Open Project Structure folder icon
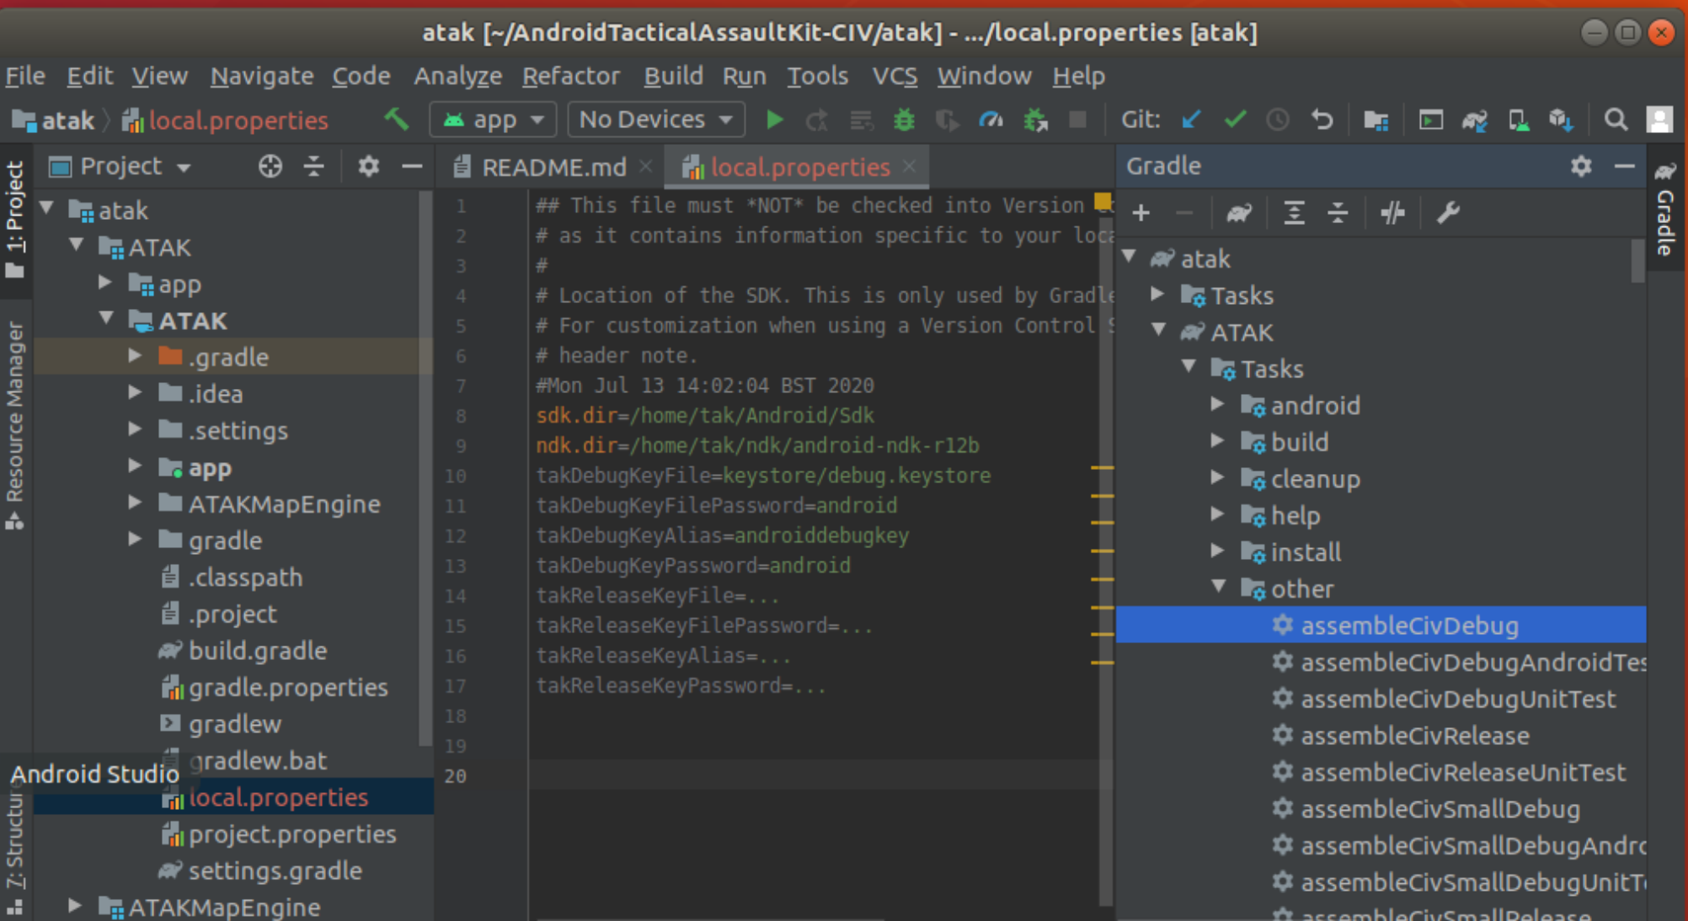The height and width of the screenshot is (921, 1688). [x=1376, y=120]
